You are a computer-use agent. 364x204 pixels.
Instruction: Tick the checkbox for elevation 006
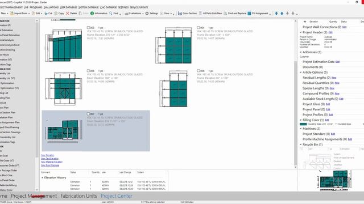tap(198, 70)
